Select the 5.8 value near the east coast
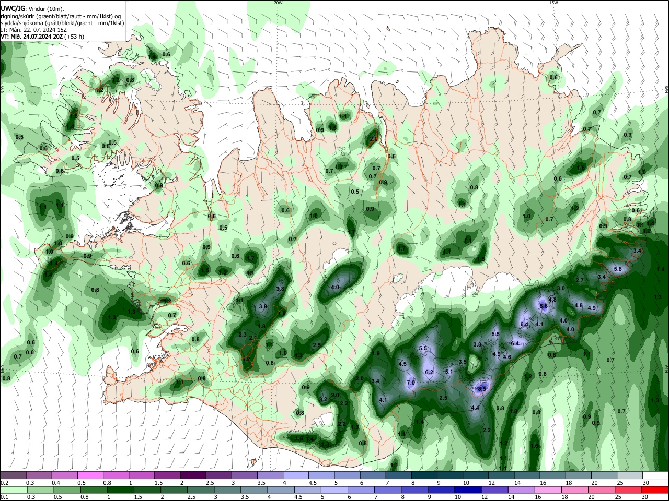The image size is (669, 501). click(x=618, y=269)
